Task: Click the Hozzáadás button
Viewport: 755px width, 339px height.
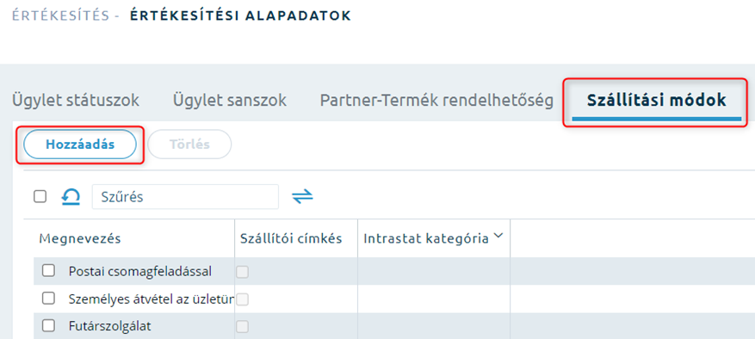Action: coord(80,145)
